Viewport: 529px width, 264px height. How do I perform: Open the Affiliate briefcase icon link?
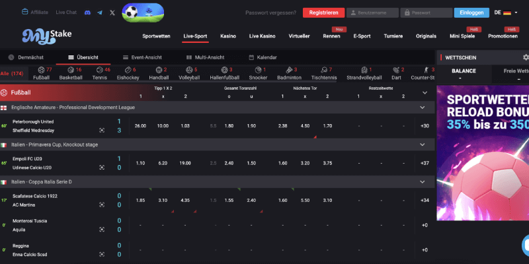(x=25, y=12)
